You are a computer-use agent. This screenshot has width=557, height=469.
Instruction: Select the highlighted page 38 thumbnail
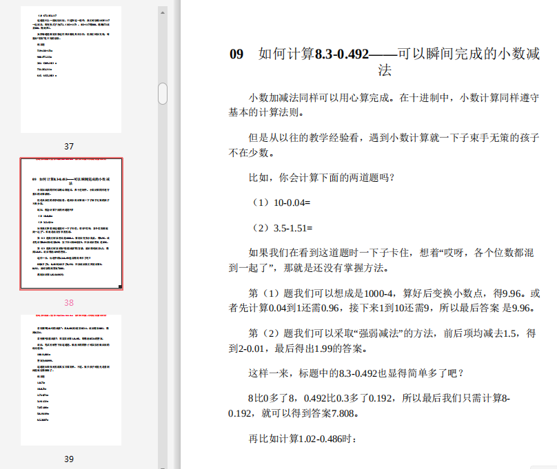pyautogui.click(x=71, y=224)
